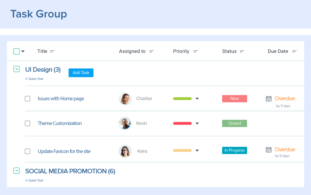The width and height of the screenshot is (311, 195).
Task: Click the Assigned to sort icon
Action: coord(152,51)
